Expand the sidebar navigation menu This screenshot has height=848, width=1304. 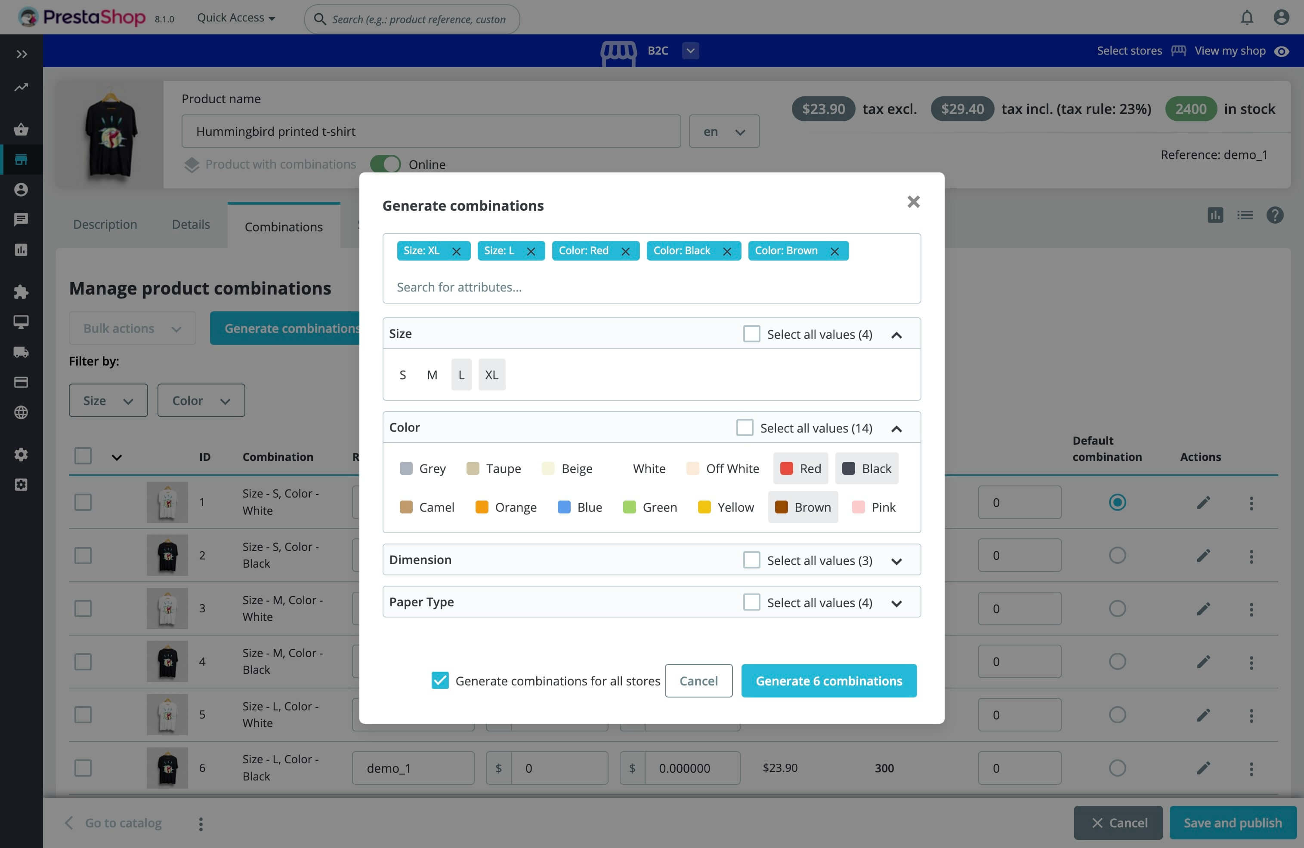(x=22, y=54)
